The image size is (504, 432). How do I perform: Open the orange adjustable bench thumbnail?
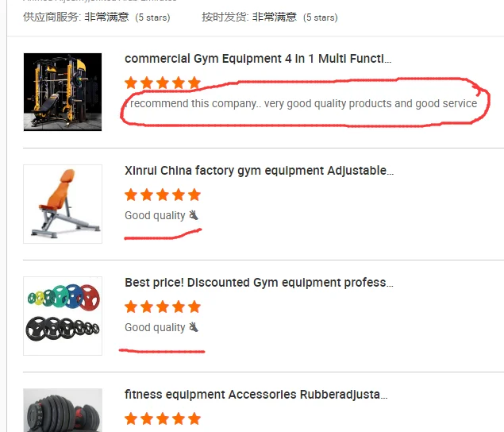pyautogui.click(x=63, y=204)
